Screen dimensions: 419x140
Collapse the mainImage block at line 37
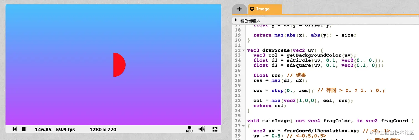point(244,126)
